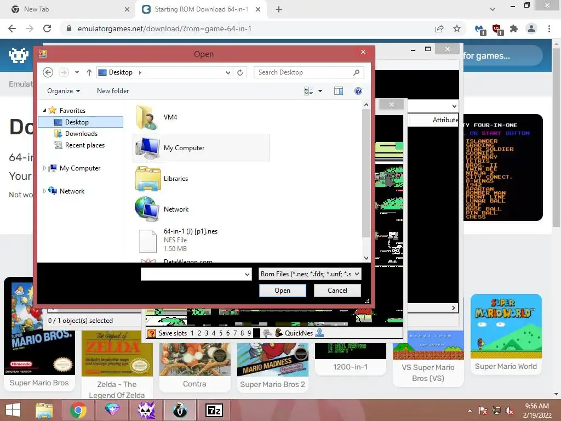
Task: Go back in the Open dialog
Action: tap(48, 72)
